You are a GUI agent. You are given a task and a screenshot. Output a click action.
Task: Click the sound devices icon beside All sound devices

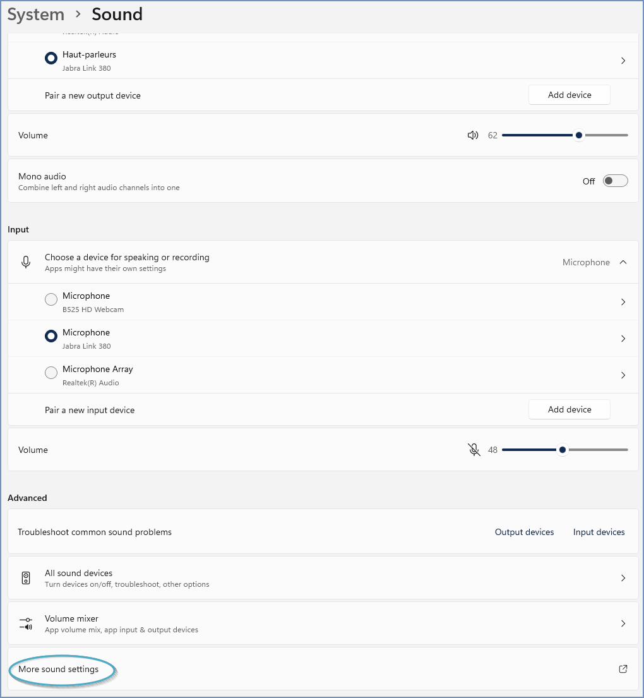coord(25,577)
